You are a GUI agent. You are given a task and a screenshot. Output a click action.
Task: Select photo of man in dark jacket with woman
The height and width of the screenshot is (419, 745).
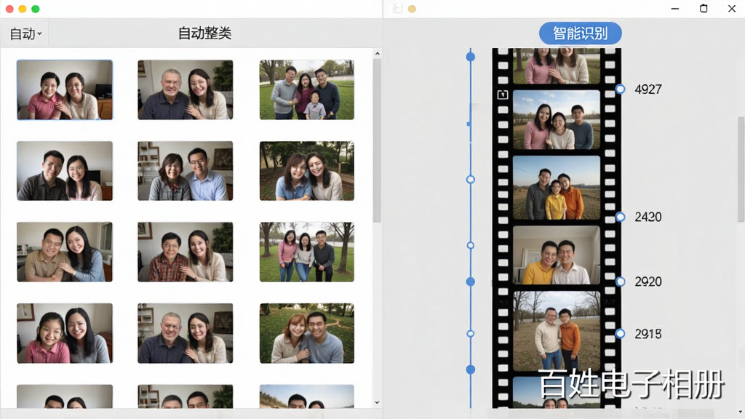click(65, 170)
